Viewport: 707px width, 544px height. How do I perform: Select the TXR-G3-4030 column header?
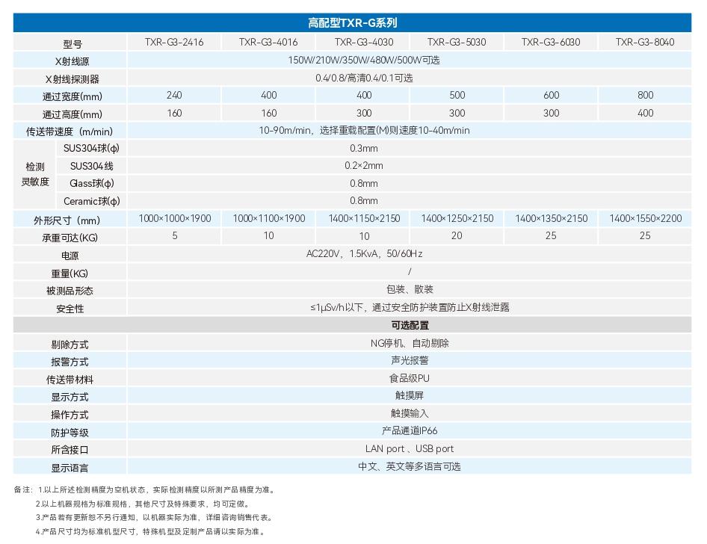(364, 42)
